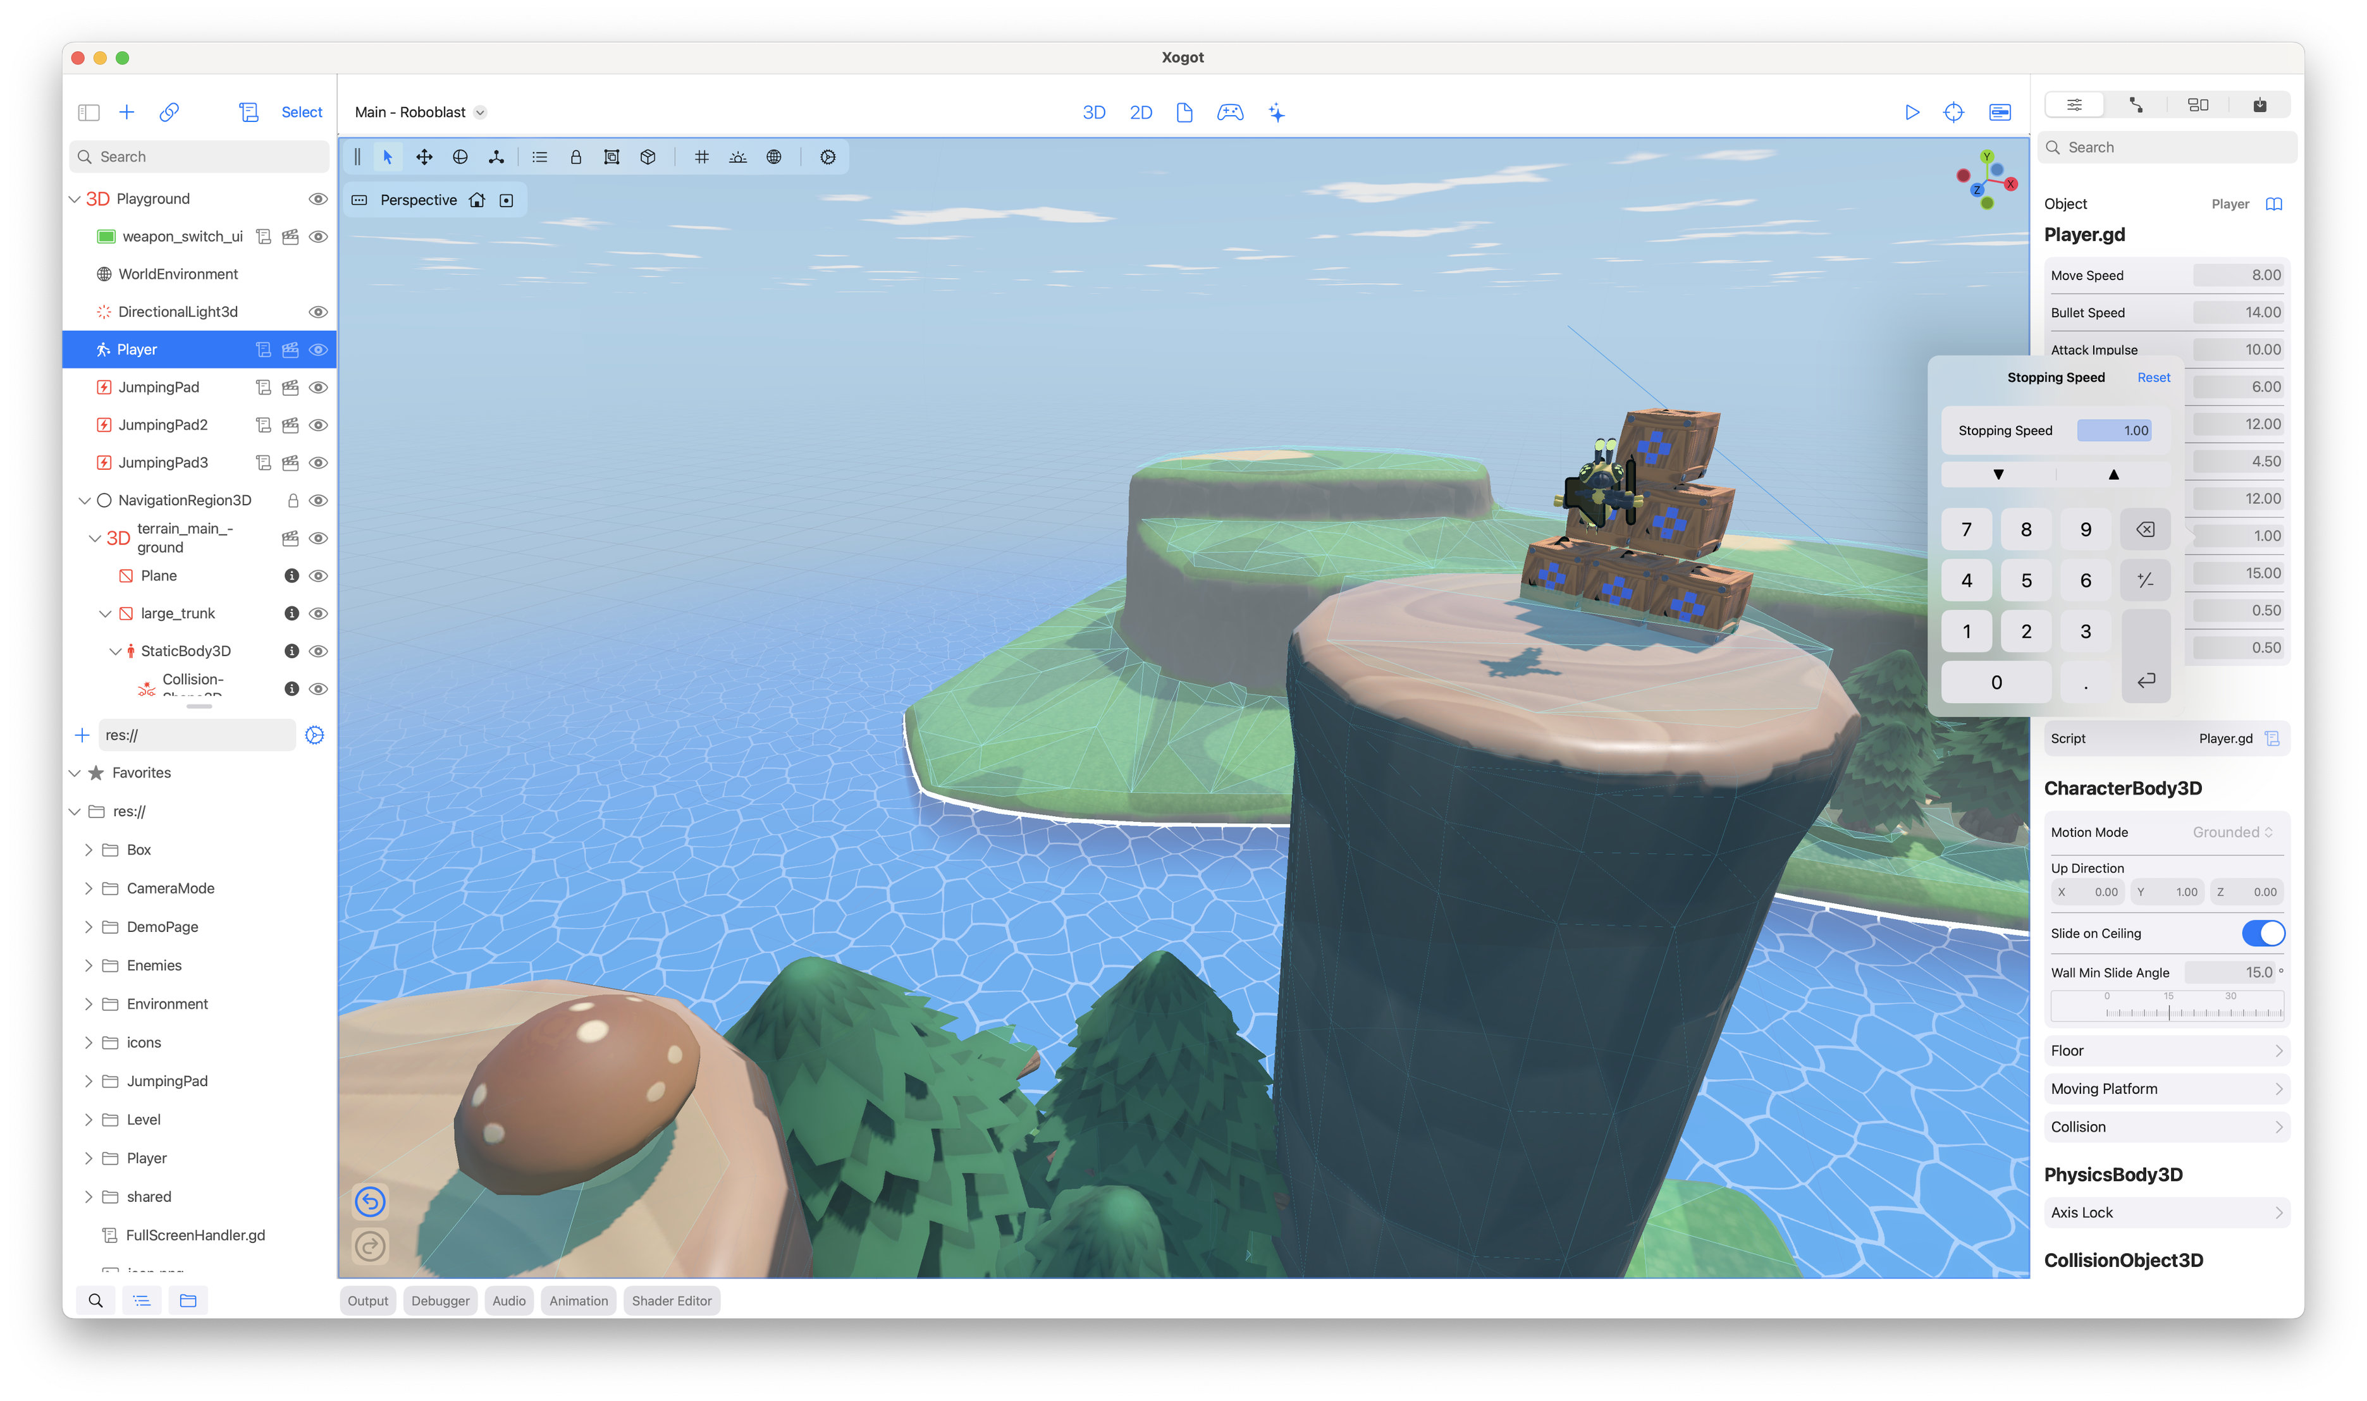Open the sparkle asset library icon

1277,113
